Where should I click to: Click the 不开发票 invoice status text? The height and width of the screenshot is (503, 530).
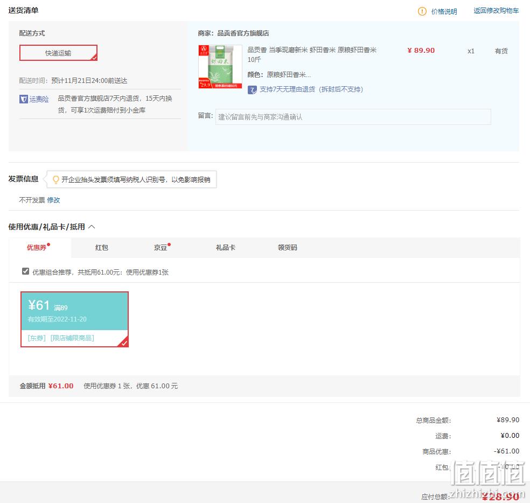(32, 200)
